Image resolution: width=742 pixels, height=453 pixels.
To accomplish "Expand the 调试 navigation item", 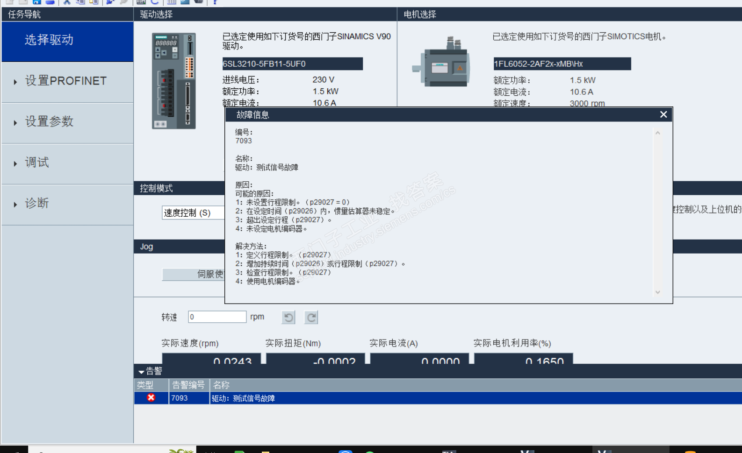I will [x=67, y=163].
